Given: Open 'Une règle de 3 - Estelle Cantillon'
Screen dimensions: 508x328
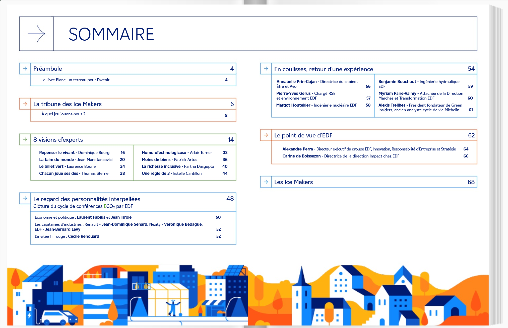Looking at the screenshot, I should pos(172,173).
